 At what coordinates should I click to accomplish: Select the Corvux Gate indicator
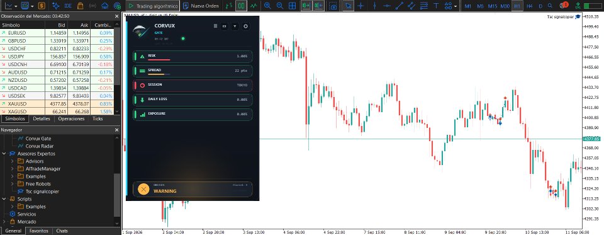pos(38,139)
